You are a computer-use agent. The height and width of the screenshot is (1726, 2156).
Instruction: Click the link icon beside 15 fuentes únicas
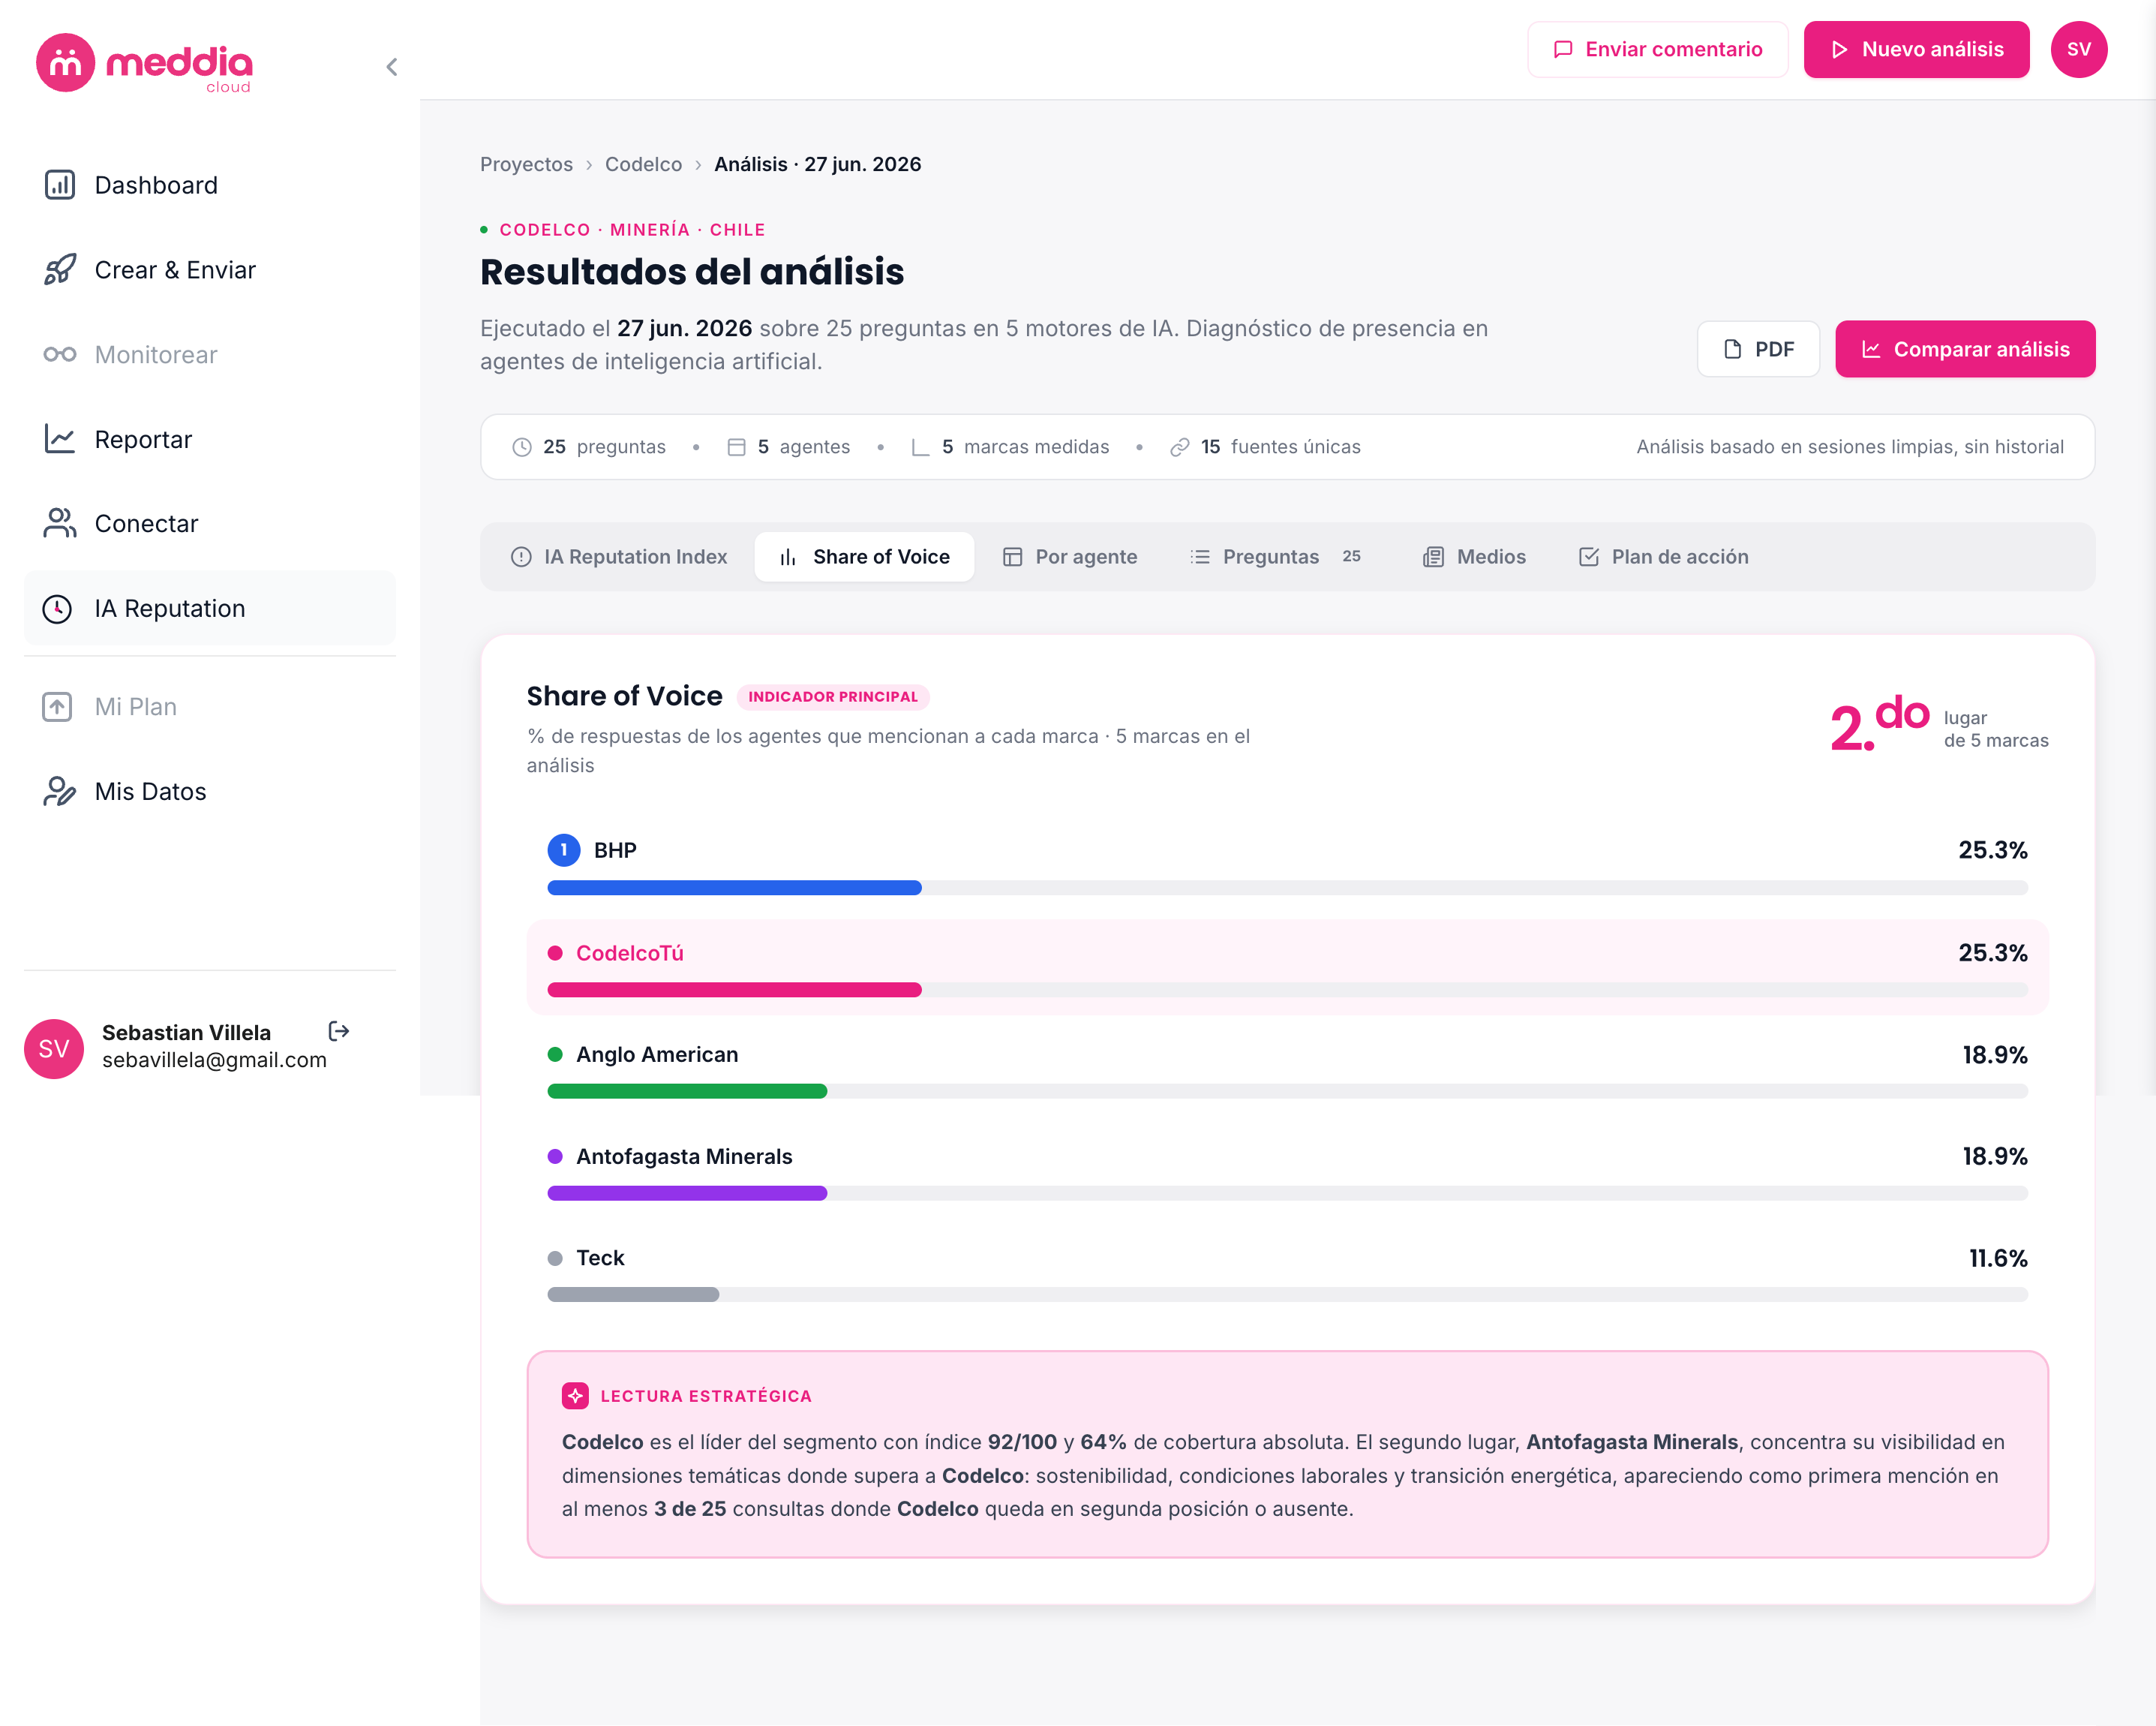[x=1180, y=447]
